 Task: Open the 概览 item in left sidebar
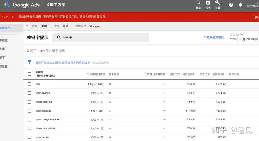[4, 40]
